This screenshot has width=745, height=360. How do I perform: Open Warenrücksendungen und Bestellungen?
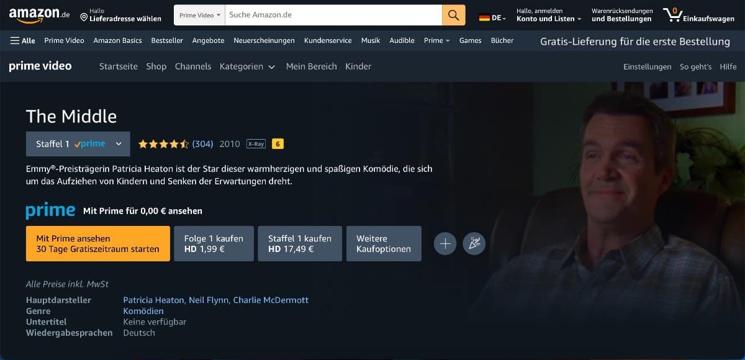[622, 15]
